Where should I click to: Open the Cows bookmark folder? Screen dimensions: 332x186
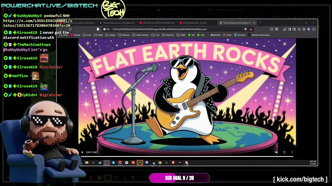(x=155, y=35)
